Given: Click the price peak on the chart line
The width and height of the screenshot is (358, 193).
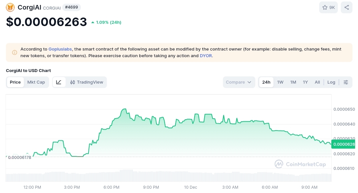Looking at the screenshot, I should click(x=124, y=109).
